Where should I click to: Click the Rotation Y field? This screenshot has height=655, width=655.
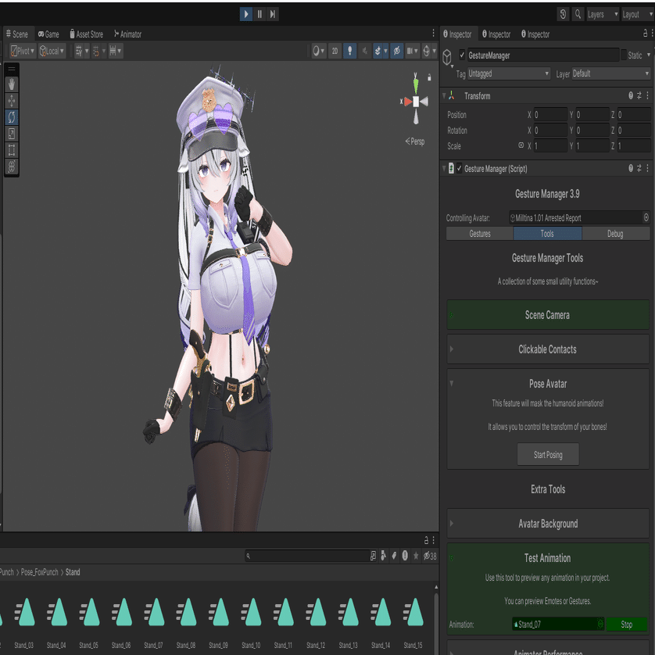click(592, 131)
